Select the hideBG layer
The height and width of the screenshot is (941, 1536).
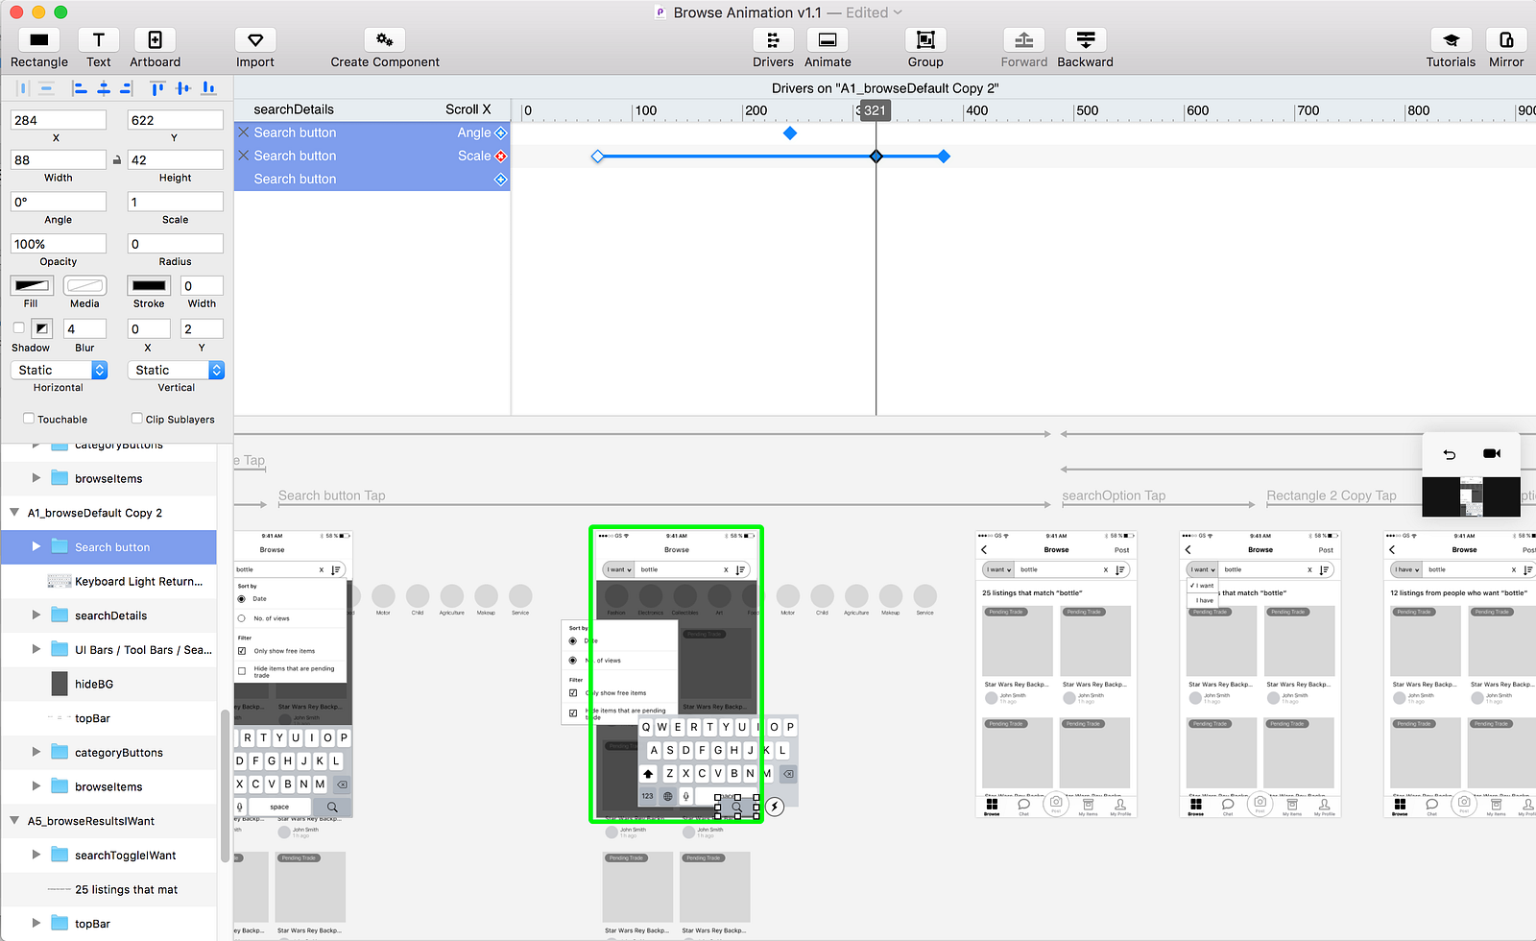(108, 684)
